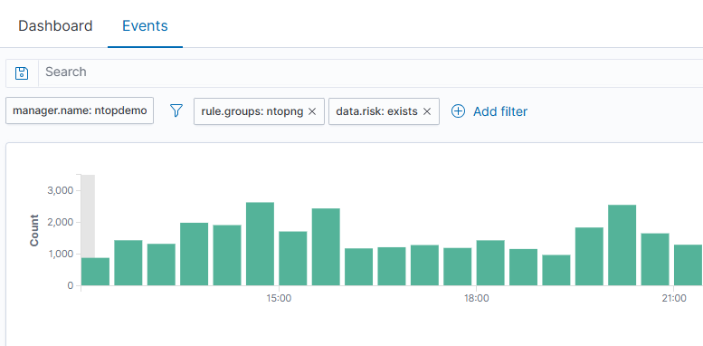
Task: Switch to the Dashboard tab
Action: coord(55,25)
